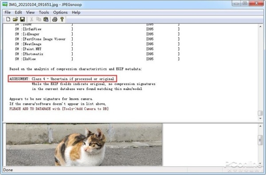266x175 pixels.
Task: Click the Paste clipboard toolbar icon
Action: [46, 19]
